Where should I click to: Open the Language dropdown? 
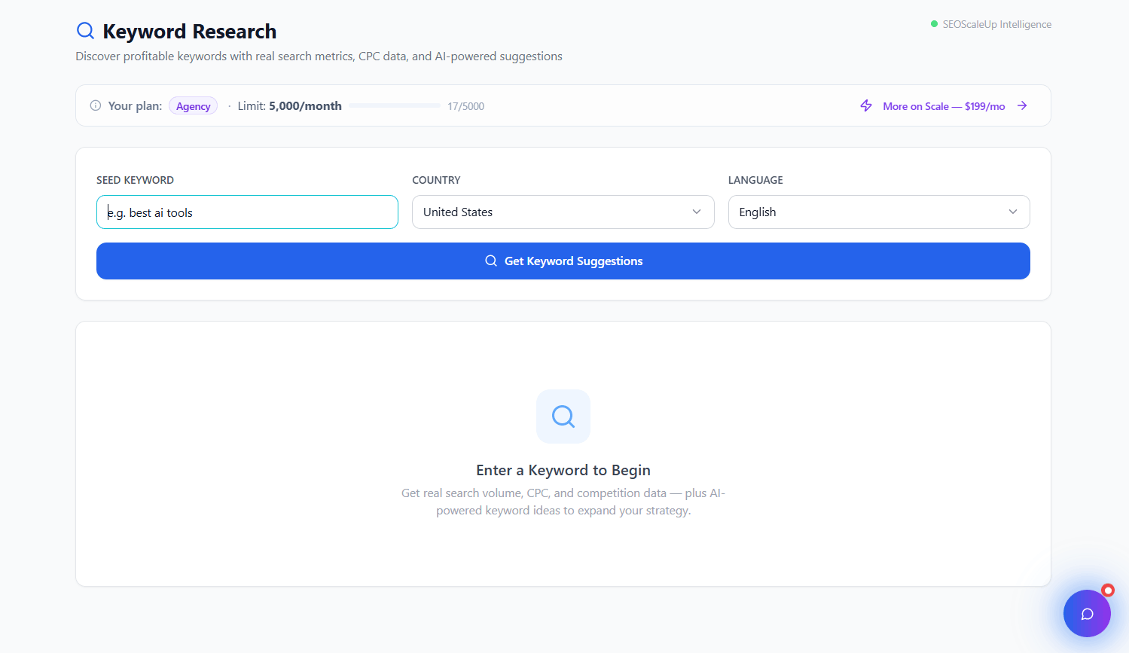[x=878, y=212]
